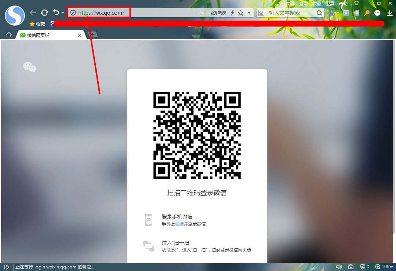Click the status text 正在等待 login.weixin.qq.com
The width and height of the screenshot is (396, 271).
click(x=55, y=267)
